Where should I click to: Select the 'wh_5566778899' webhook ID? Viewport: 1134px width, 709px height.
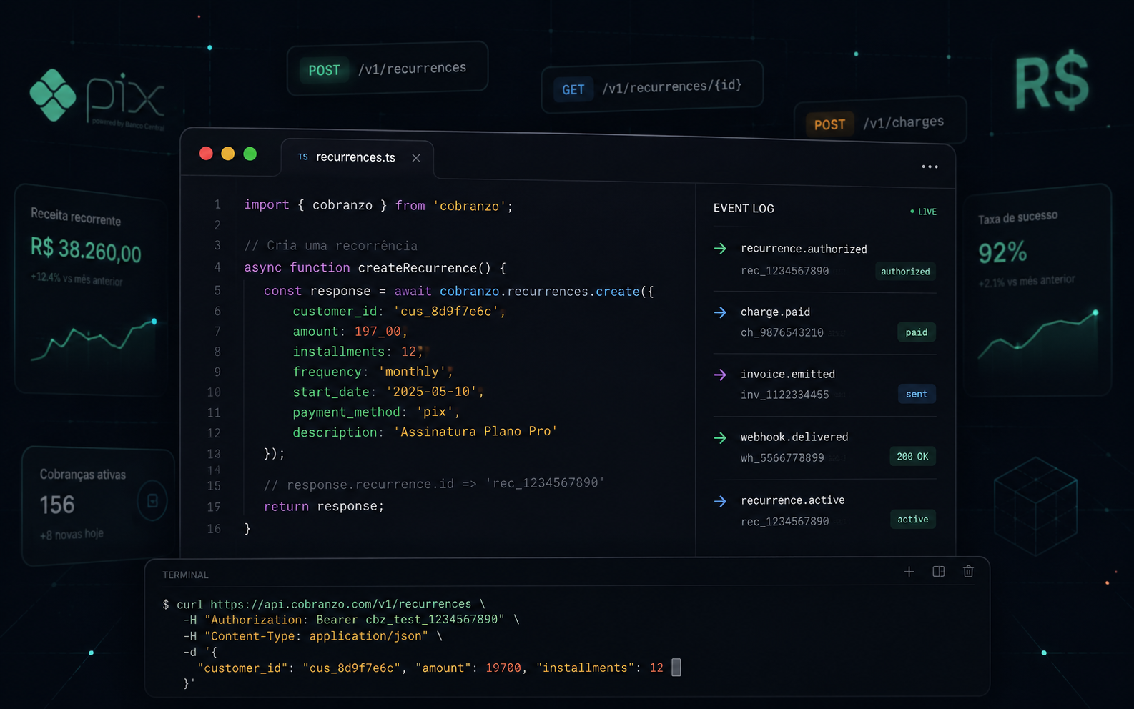782,457
